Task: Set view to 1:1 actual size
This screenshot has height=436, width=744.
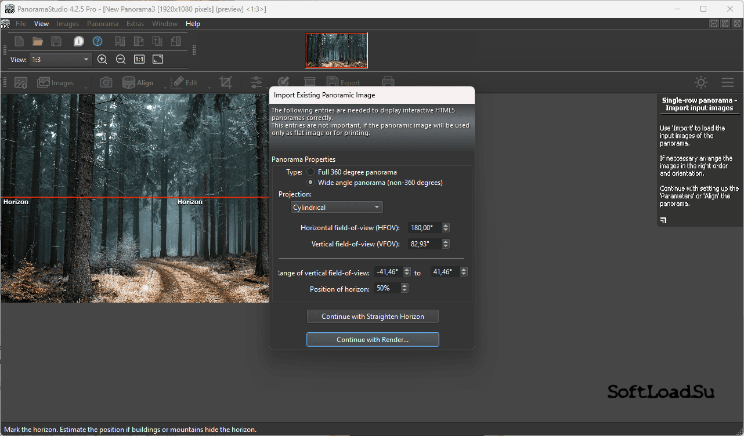Action: tap(139, 59)
